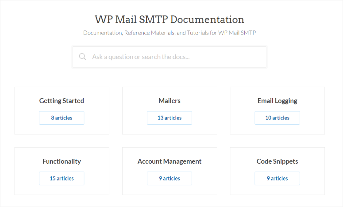Select the Functionality category heading
This screenshot has height=207, width=343.
62,161
